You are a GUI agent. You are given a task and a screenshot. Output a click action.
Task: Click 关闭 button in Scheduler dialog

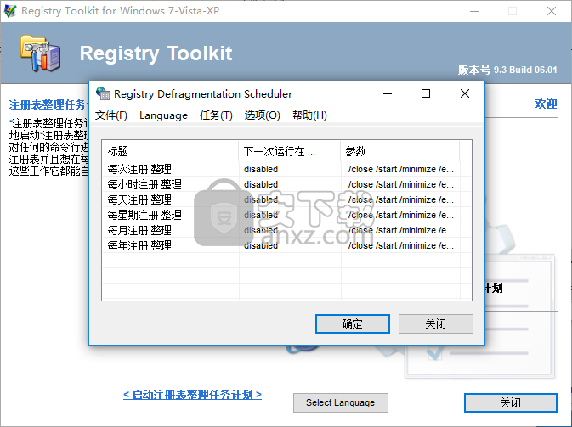coord(435,323)
